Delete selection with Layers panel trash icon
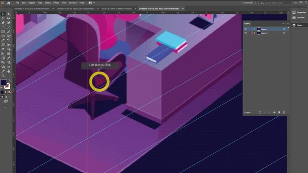Image resolution: width=308 pixels, height=173 pixels. coord(283,112)
